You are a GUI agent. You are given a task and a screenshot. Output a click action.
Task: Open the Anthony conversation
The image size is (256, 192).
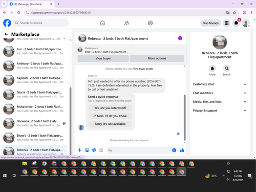click(34, 66)
